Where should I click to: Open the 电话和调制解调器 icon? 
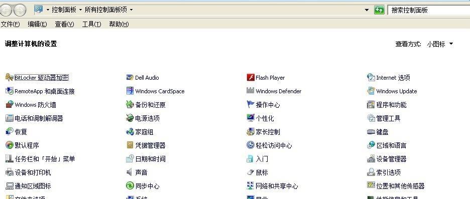(10, 118)
